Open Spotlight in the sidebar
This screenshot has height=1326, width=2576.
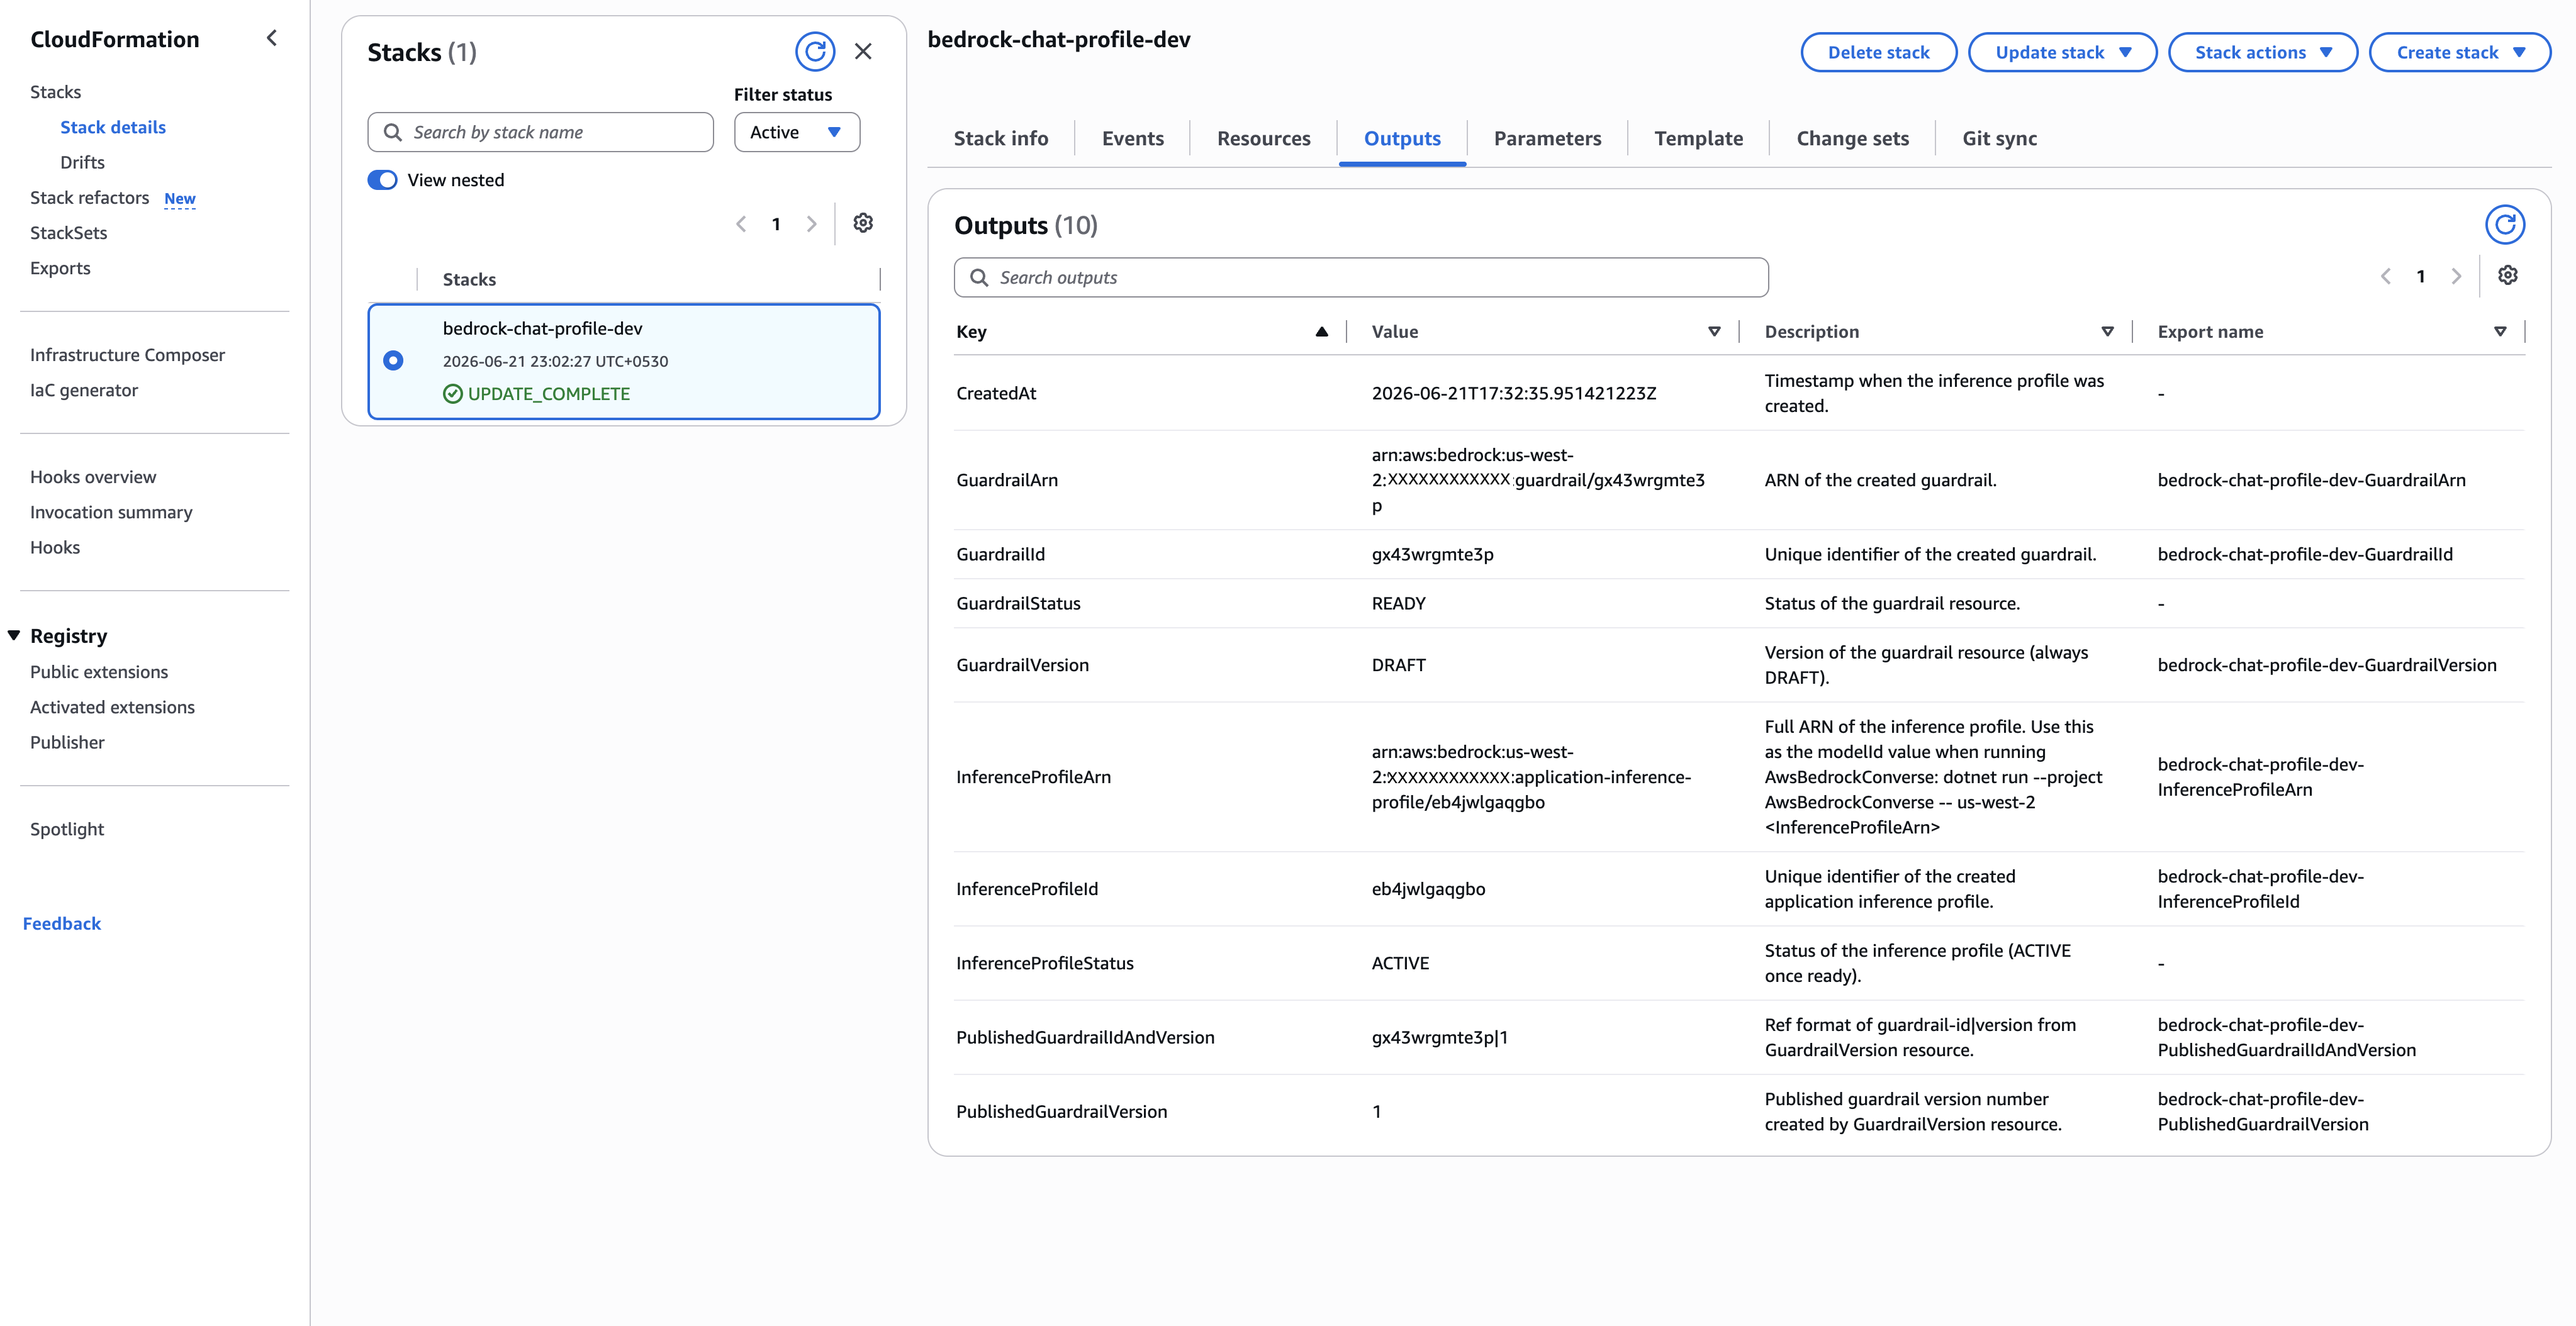point(67,829)
